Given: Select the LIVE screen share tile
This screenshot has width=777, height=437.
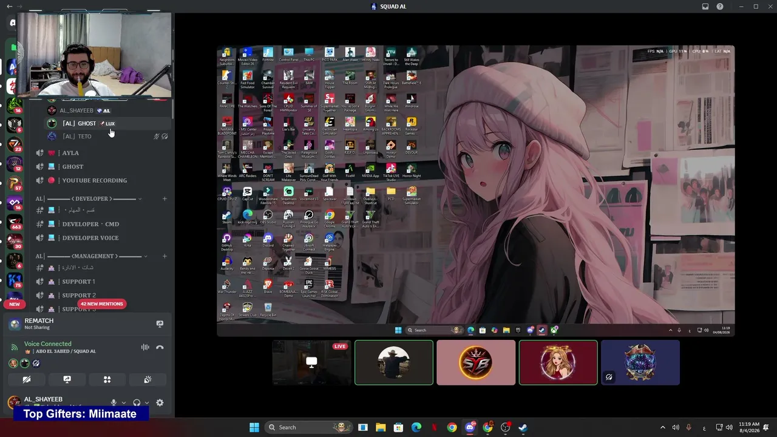Looking at the screenshot, I should [311, 362].
